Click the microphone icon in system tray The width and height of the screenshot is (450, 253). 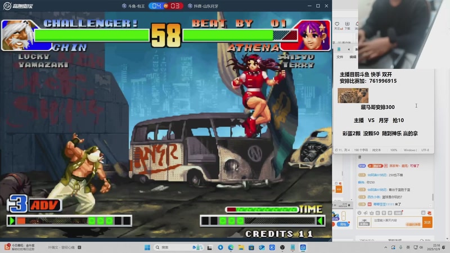[x=400, y=247]
